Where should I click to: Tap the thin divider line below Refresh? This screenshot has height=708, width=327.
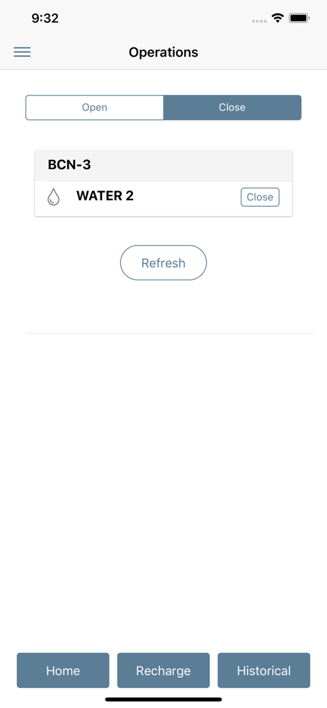click(x=170, y=333)
